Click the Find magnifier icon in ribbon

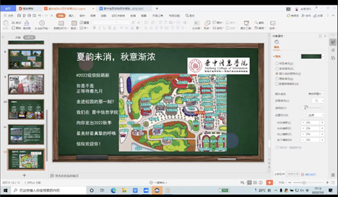coord(256,22)
